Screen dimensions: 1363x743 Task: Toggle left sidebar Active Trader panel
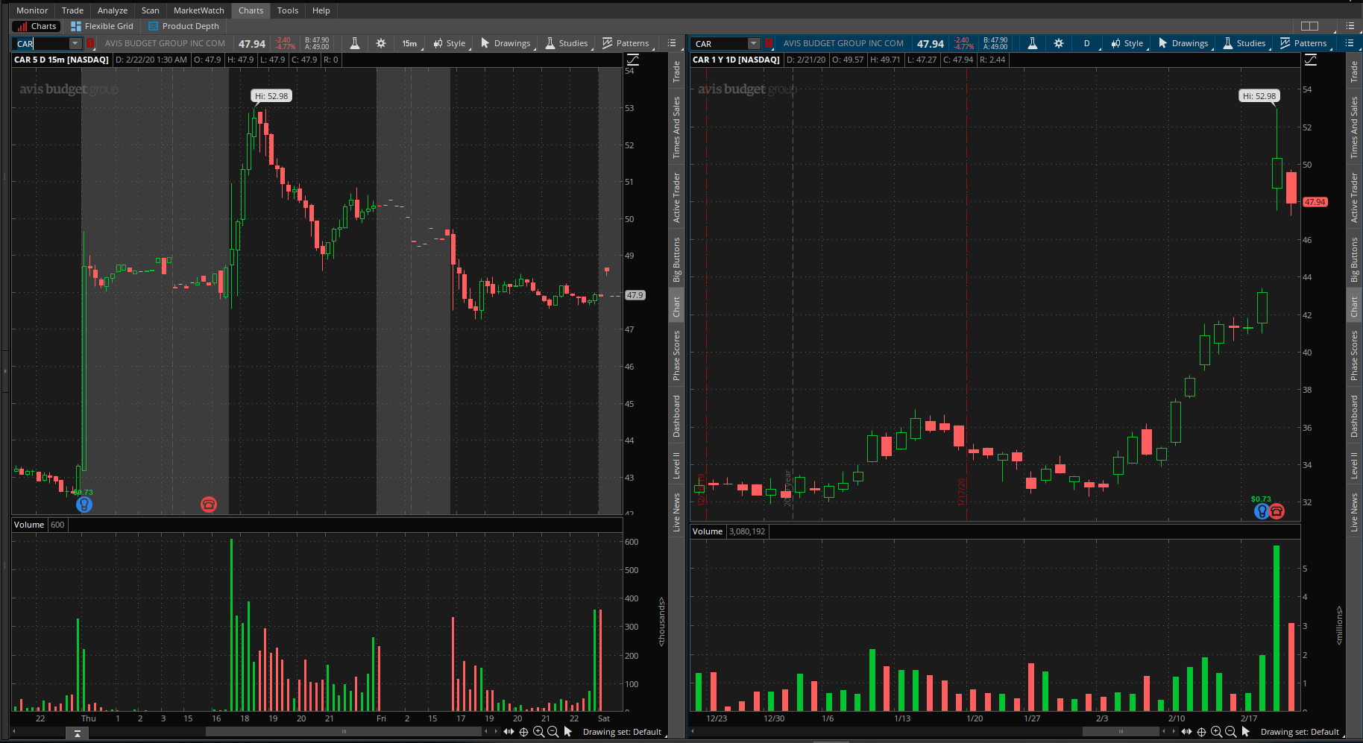(676, 197)
